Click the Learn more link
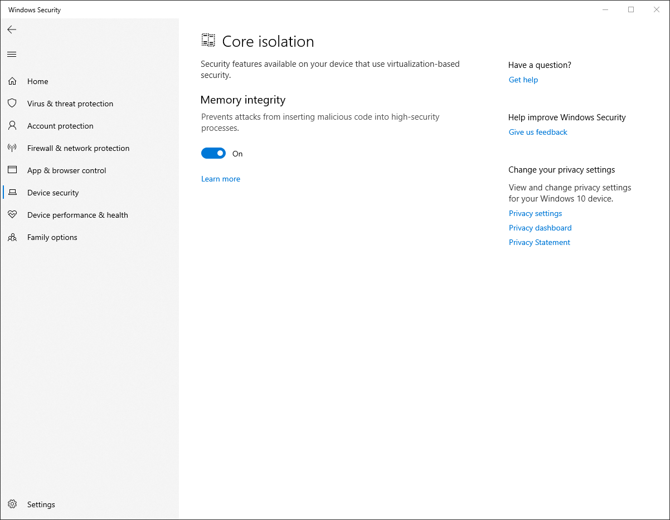670x520 pixels. tap(221, 179)
